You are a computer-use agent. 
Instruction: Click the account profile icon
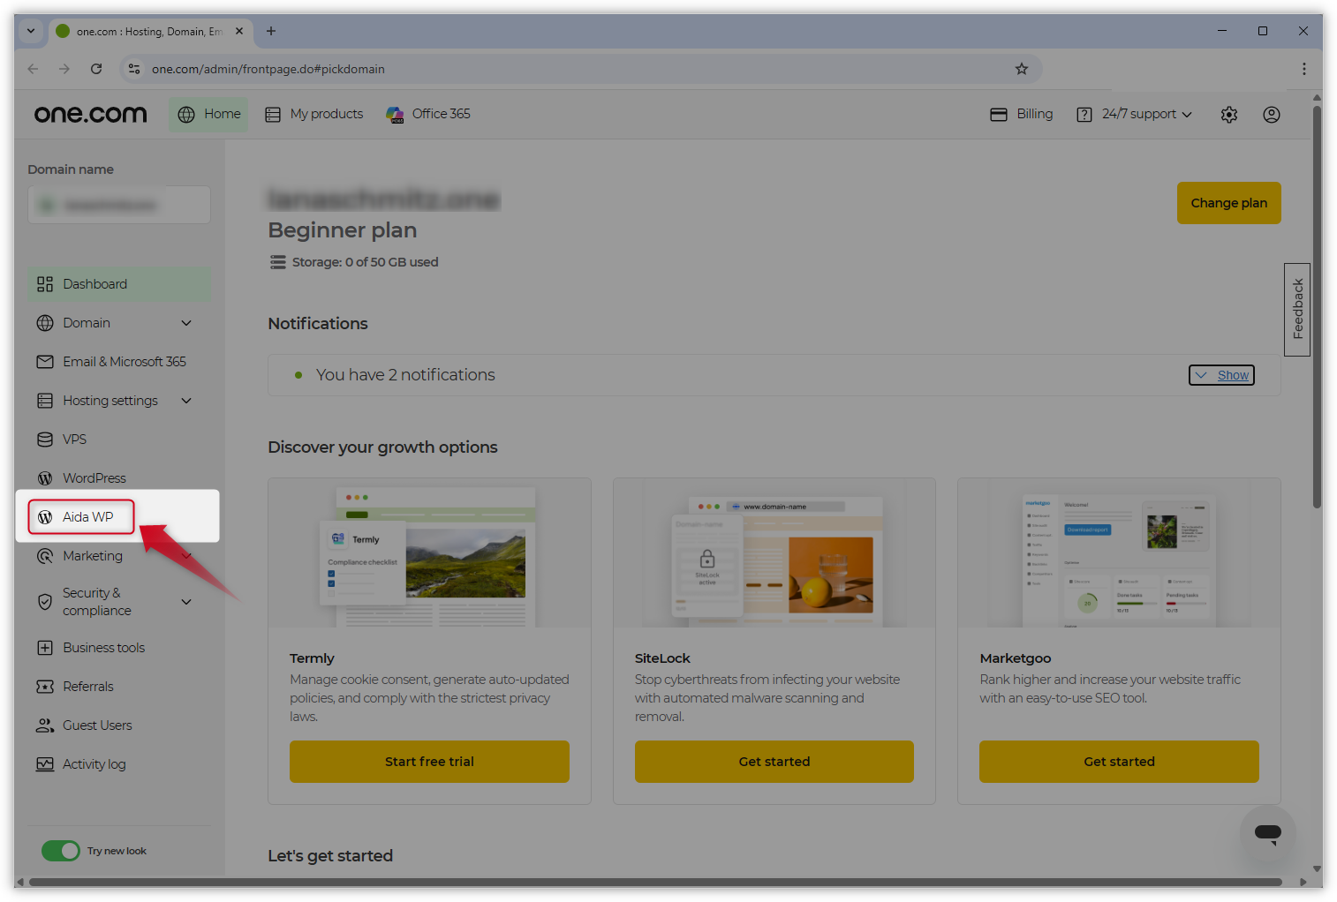click(1272, 115)
